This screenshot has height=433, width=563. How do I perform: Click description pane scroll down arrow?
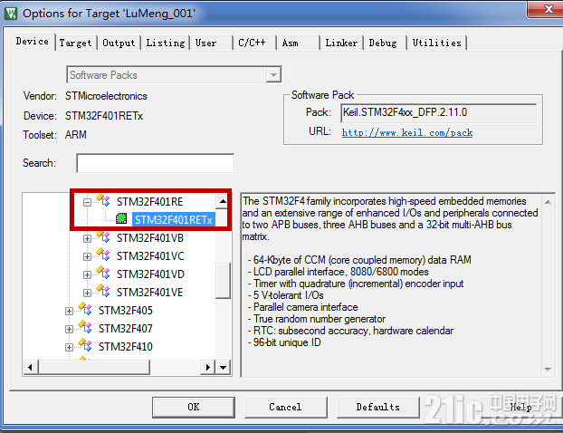point(548,369)
